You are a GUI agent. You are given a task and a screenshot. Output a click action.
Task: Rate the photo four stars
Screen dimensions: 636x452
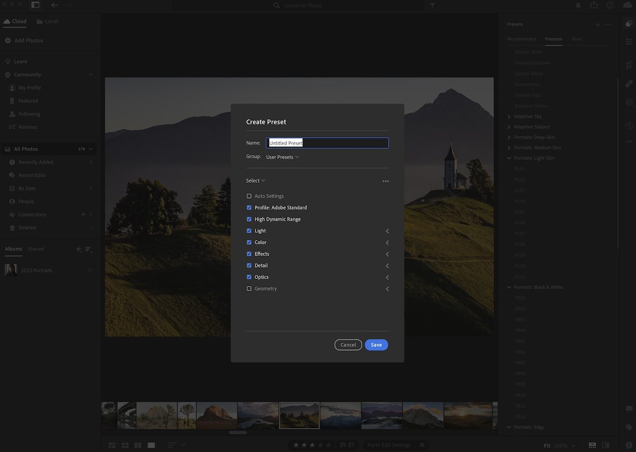coord(321,445)
